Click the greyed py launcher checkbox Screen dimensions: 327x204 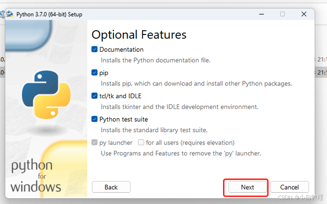(95, 143)
